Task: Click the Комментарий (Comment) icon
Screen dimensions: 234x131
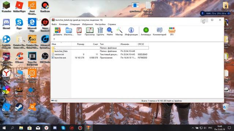Action: click(x=159, y=31)
